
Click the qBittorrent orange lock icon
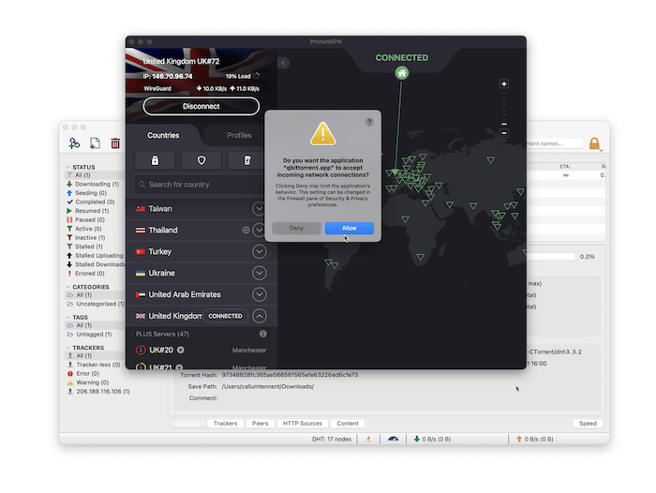tap(594, 143)
